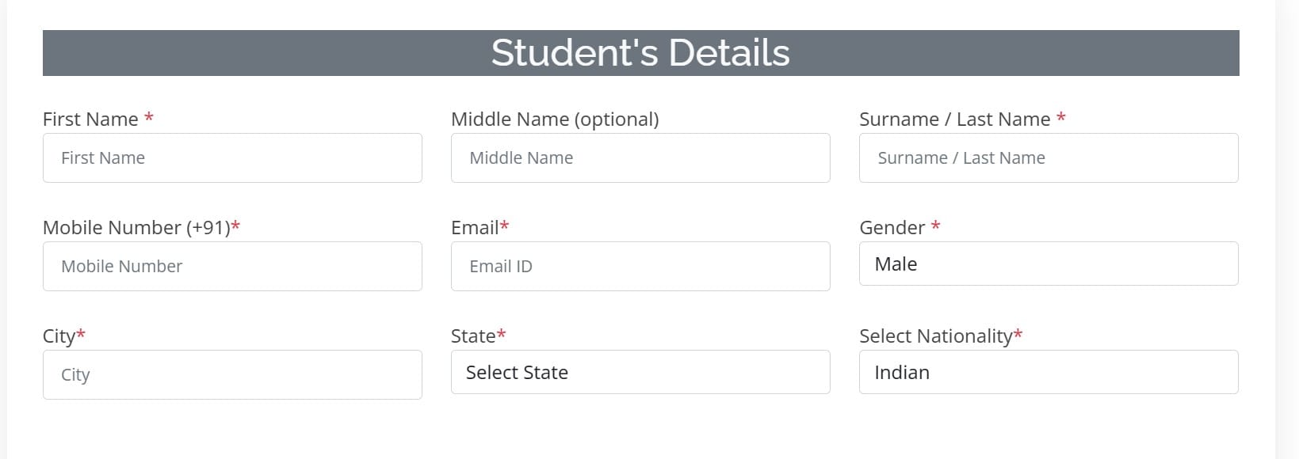Click the Student's Details header bar
The width and height of the screenshot is (1299, 459).
tap(640, 53)
